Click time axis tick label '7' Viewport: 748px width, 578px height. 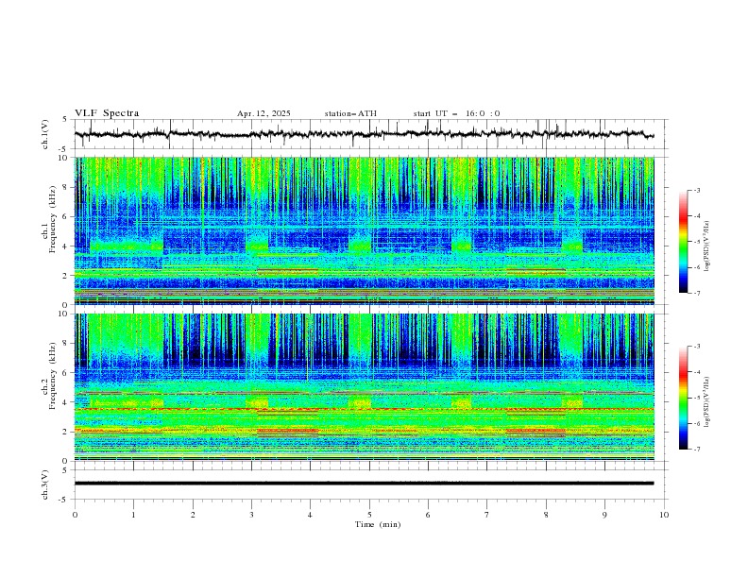point(487,515)
